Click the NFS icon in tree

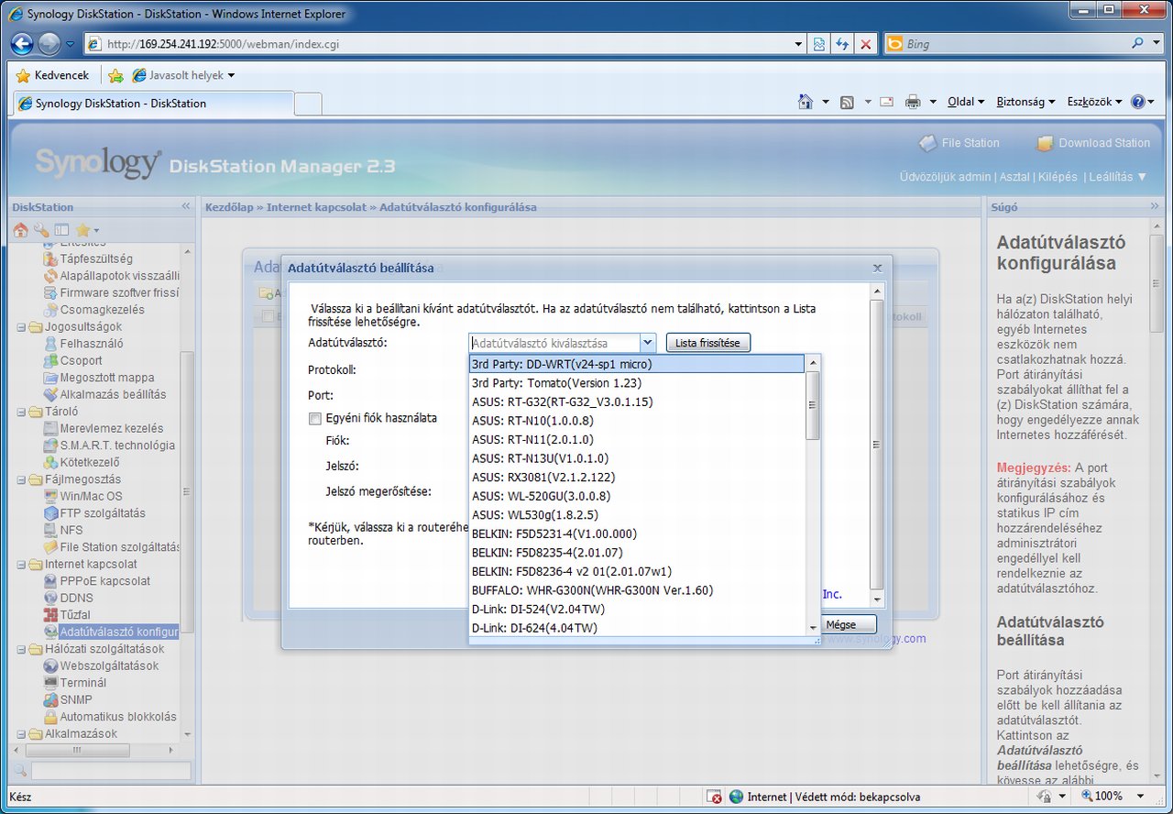(52, 530)
